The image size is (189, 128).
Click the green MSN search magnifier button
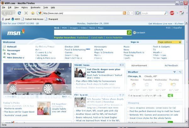pyautogui.click(x=129, y=33)
